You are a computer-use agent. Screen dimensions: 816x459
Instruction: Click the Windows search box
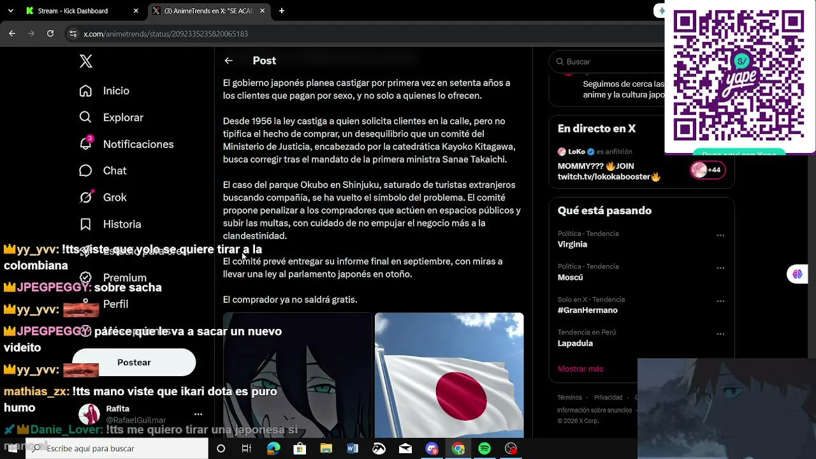click(117, 448)
